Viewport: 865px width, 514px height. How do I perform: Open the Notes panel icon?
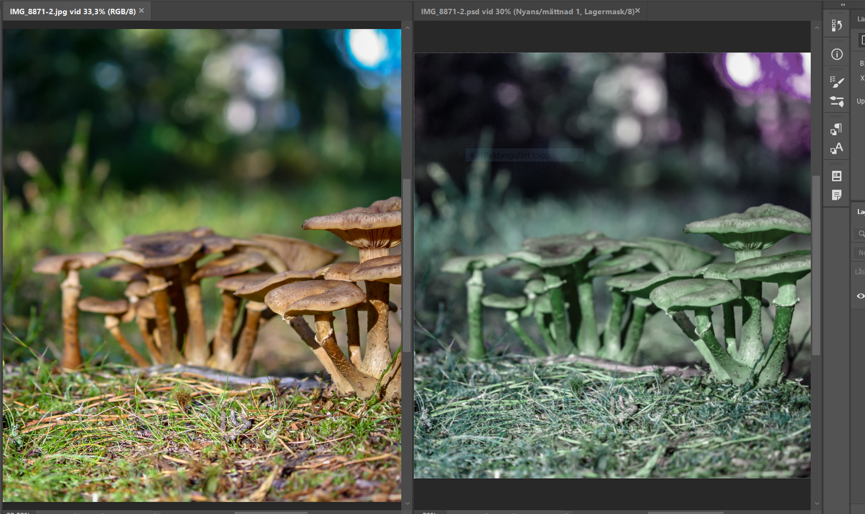[x=836, y=195]
